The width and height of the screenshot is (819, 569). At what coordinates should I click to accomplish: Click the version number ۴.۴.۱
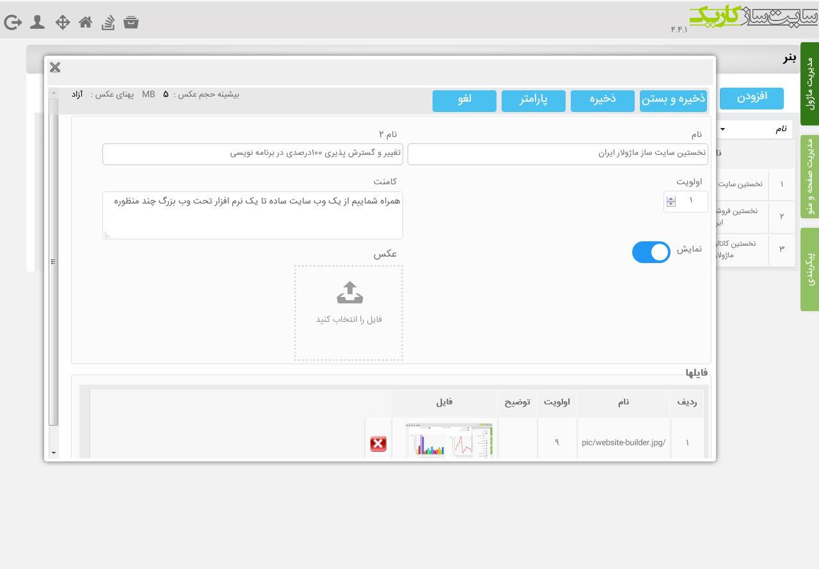coord(679,30)
